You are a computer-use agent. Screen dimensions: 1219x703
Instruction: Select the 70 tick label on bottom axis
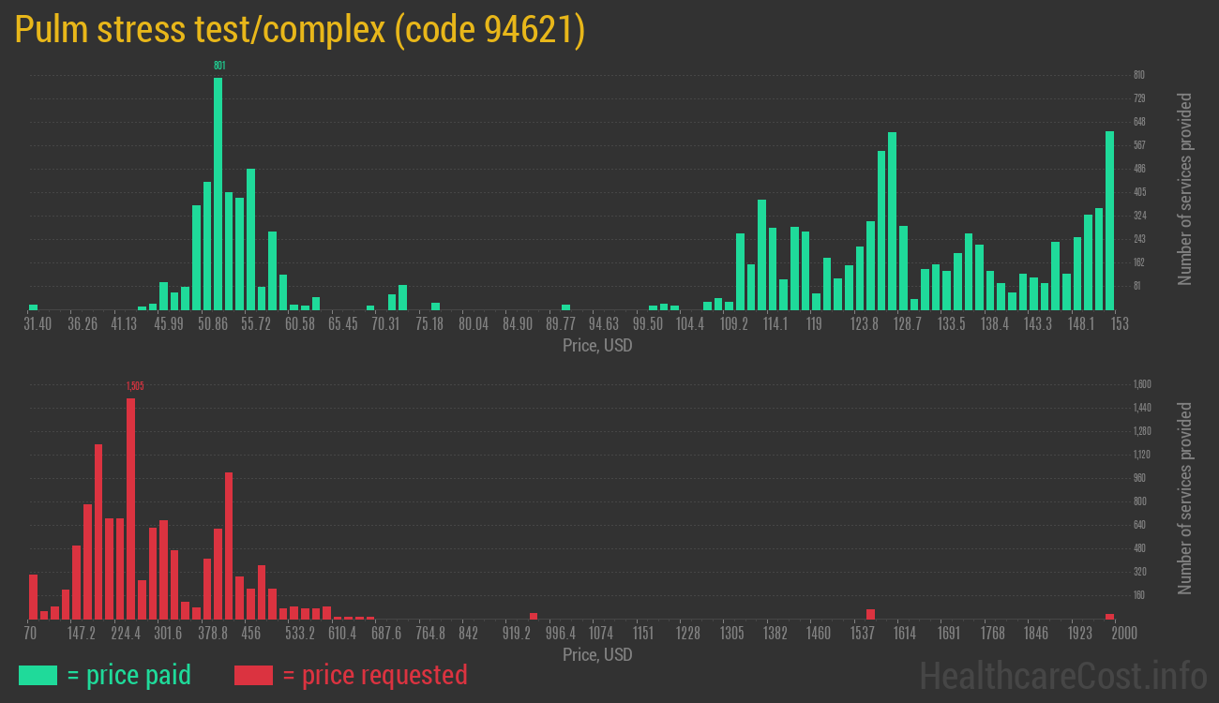(30, 634)
